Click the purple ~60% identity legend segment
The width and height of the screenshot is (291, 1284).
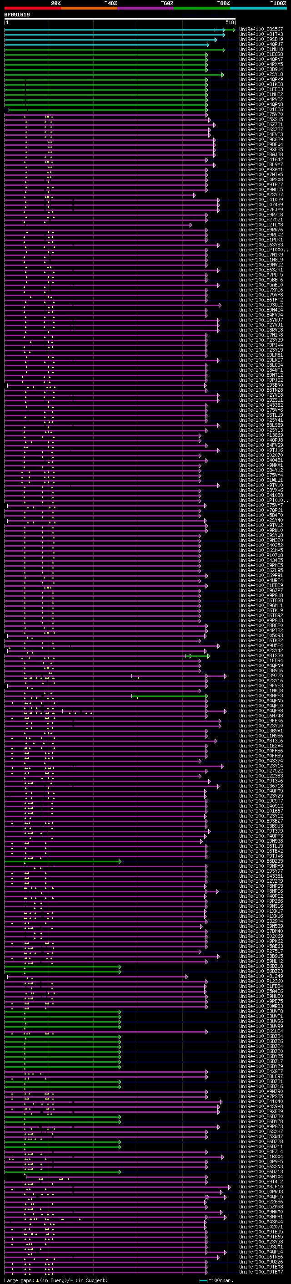click(146, 8)
